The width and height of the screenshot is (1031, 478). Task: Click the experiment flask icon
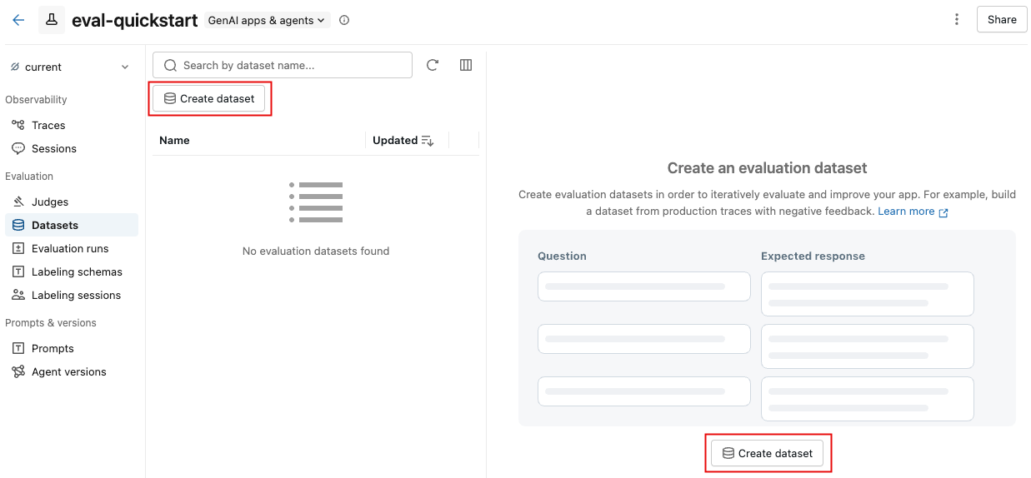52,20
